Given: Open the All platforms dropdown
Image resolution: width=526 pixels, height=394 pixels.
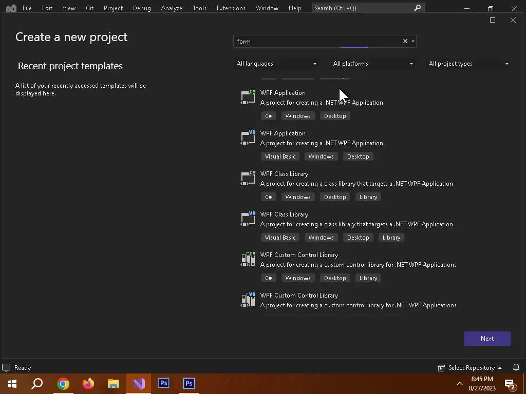Looking at the screenshot, I should [373, 64].
